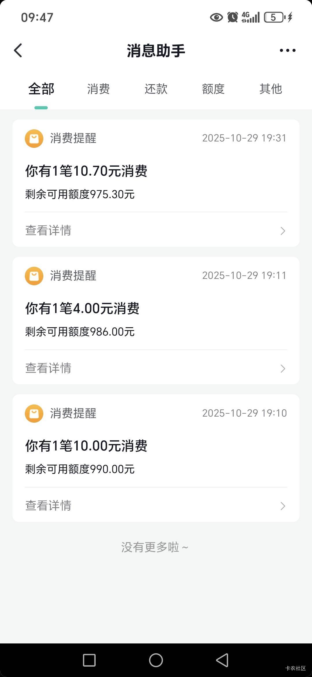Screen dimensions: 312x677
Task: Switch to the 额度 tab
Action: pyautogui.click(x=213, y=89)
